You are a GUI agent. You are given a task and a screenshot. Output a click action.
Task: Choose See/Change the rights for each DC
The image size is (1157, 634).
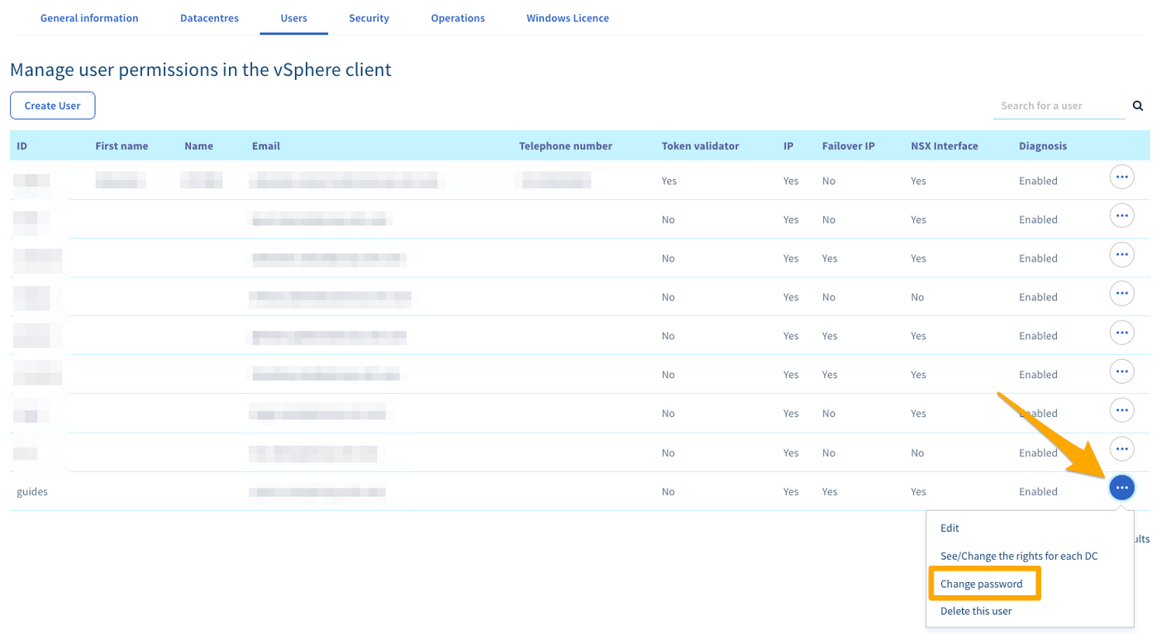(1018, 556)
